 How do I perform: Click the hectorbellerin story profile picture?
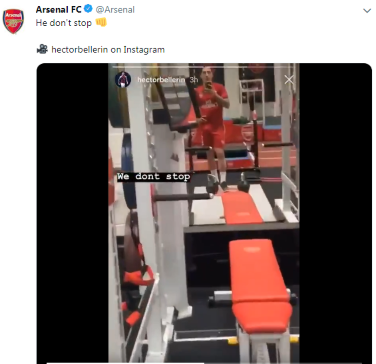coord(123,80)
